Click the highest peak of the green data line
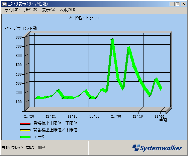Viewport: 188px width, 156px height. click(x=112, y=39)
